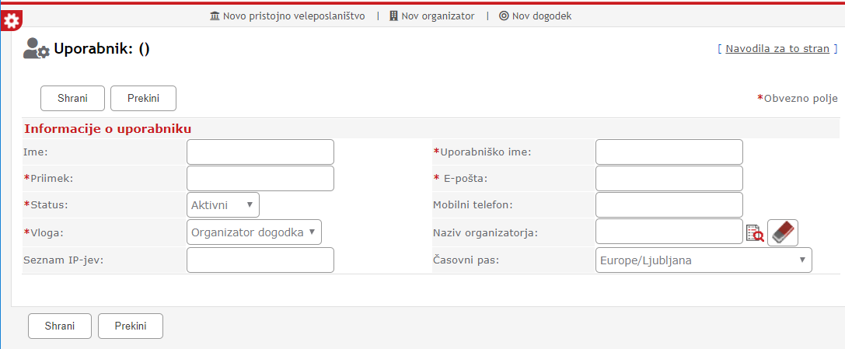845x349 pixels.
Task: Click the Seznam IP-jev text field
Action: (260, 260)
